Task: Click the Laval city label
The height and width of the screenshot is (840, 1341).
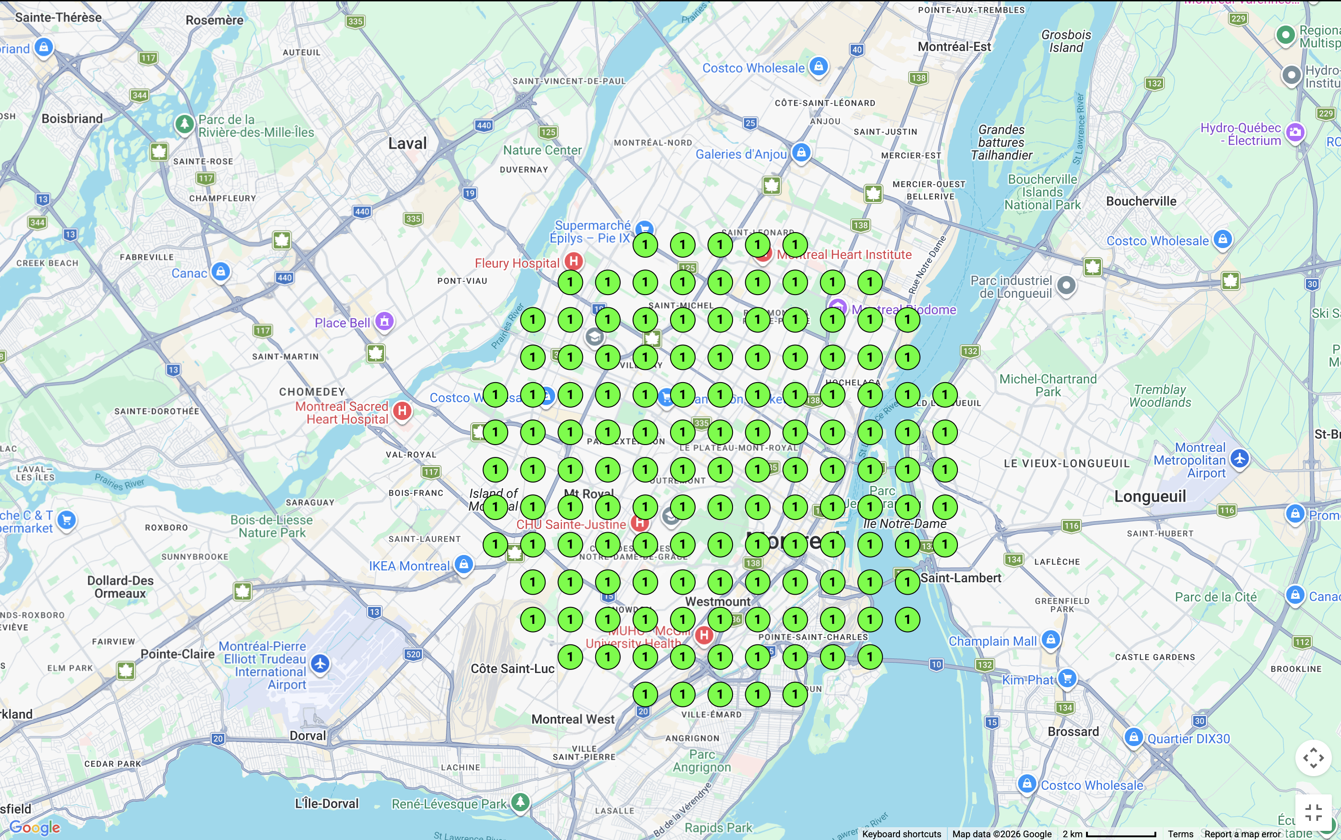Action: pos(408,143)
